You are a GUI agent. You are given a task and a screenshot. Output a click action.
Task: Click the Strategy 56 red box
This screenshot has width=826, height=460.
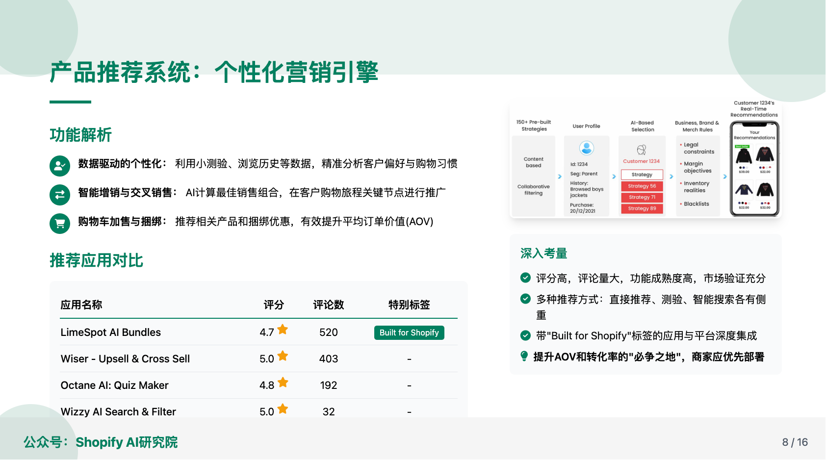click(x=642, y=186)
